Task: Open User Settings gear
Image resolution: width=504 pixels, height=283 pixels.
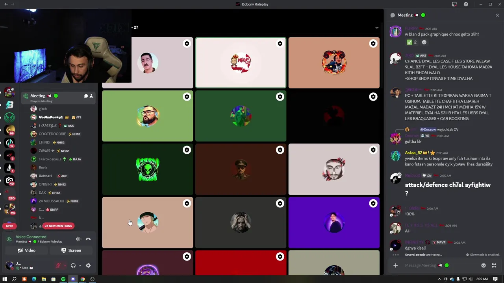Action: coord(88,266)
